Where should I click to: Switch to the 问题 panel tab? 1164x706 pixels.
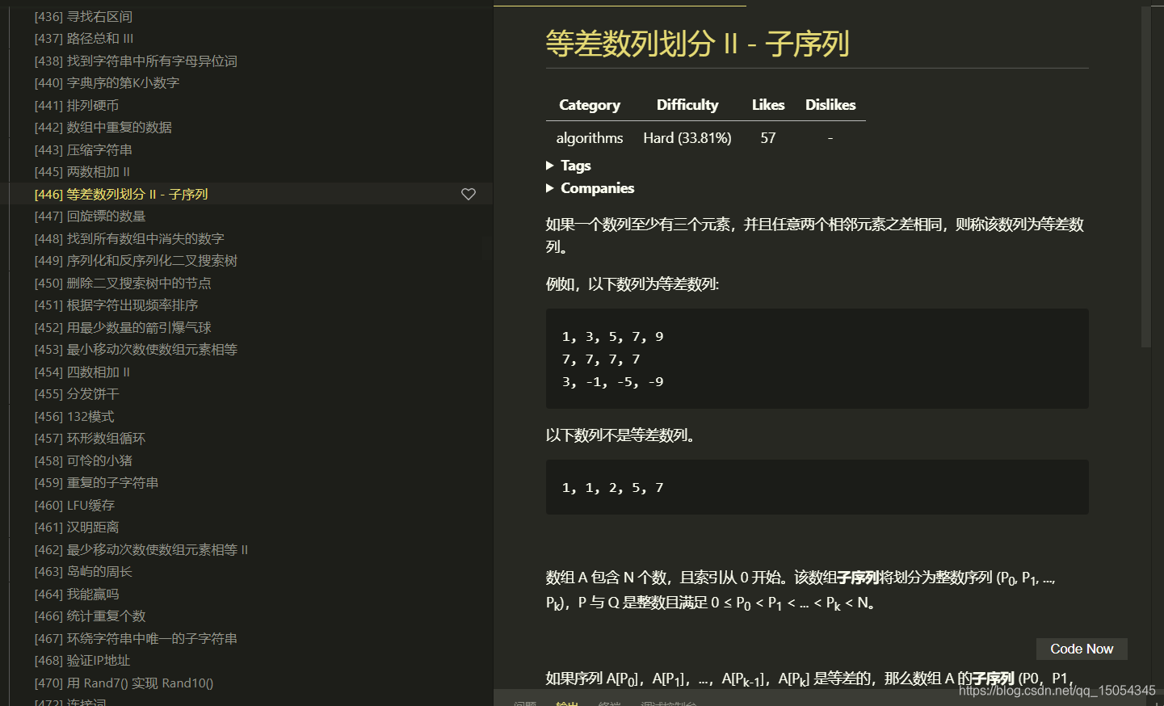[x=525, y=703]
